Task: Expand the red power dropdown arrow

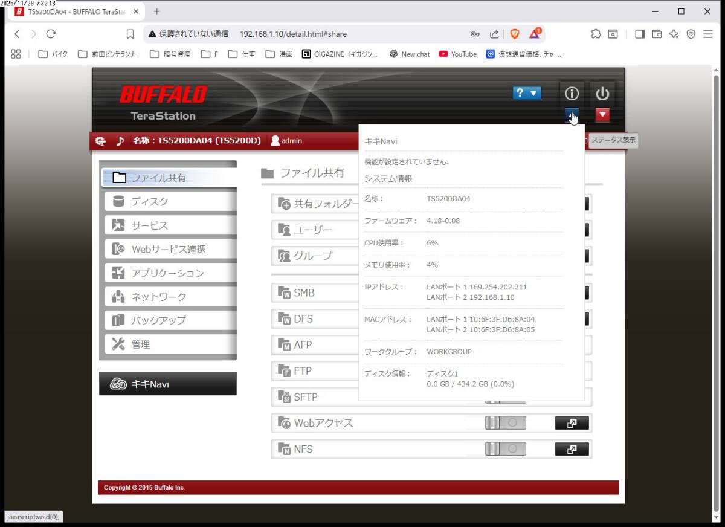Action: (602, 114)
